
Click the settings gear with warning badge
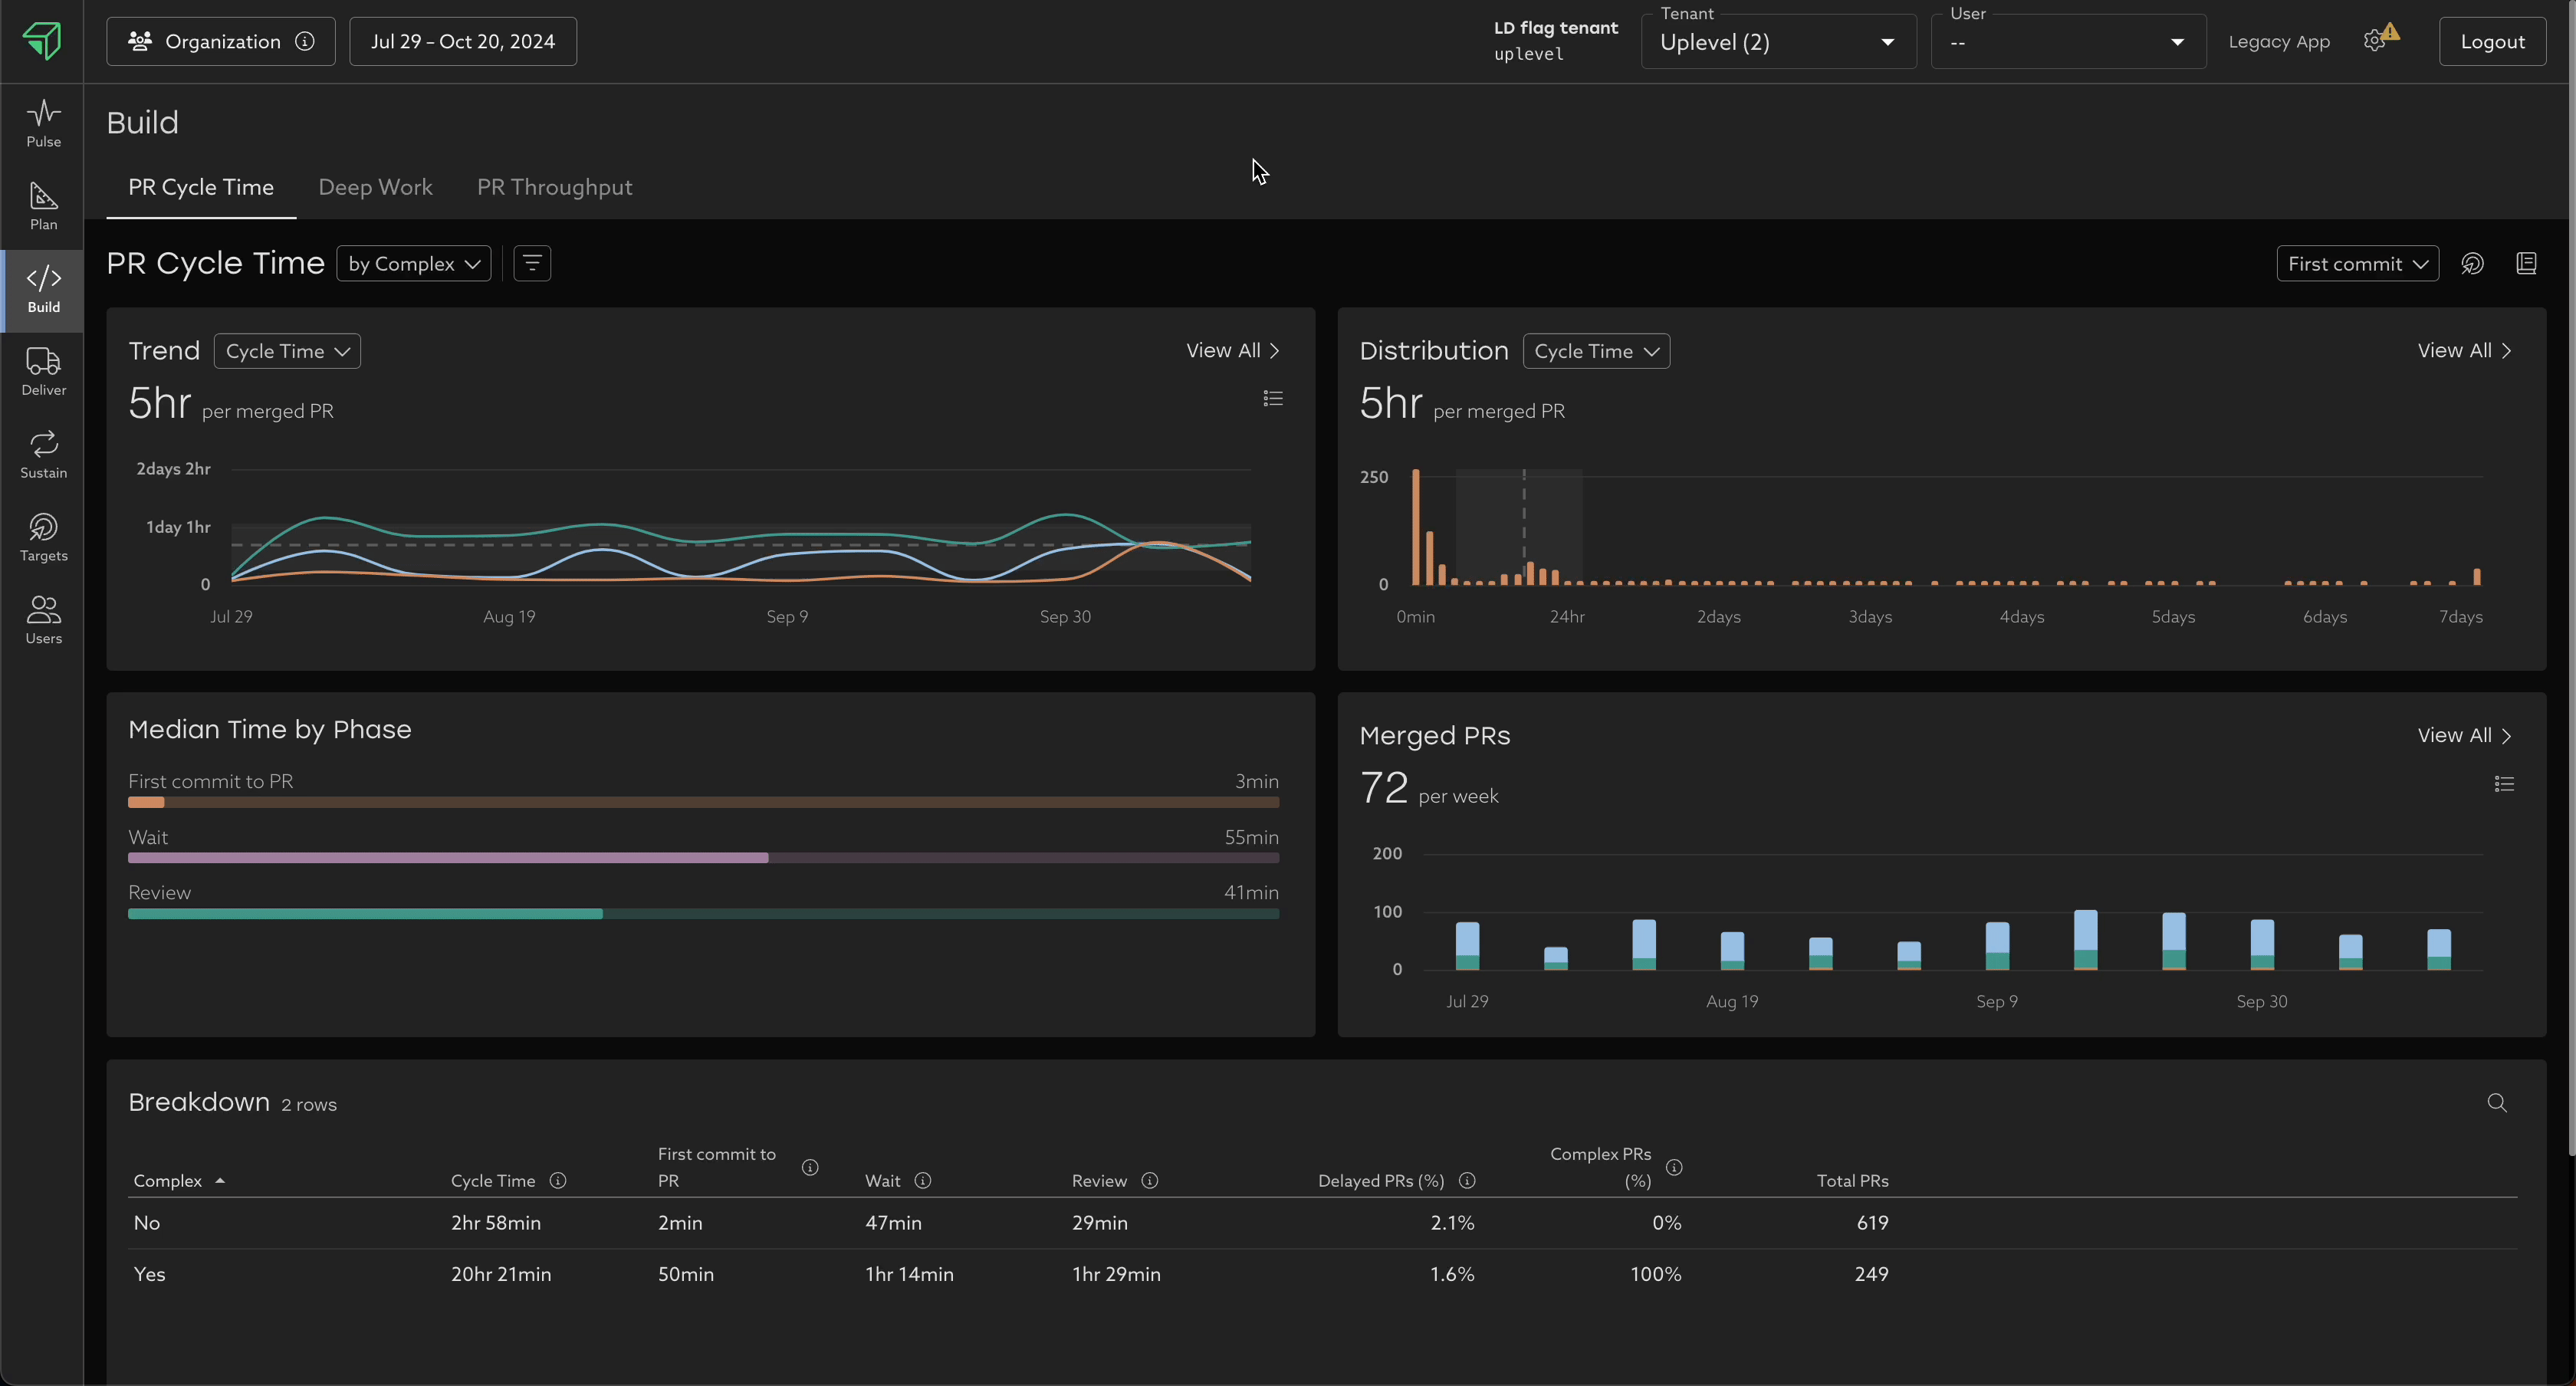click(x=2376, y=41)
